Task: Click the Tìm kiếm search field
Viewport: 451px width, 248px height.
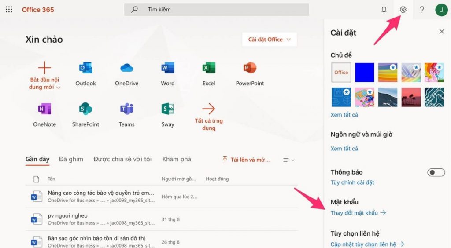Action: (x=217, y=10)
